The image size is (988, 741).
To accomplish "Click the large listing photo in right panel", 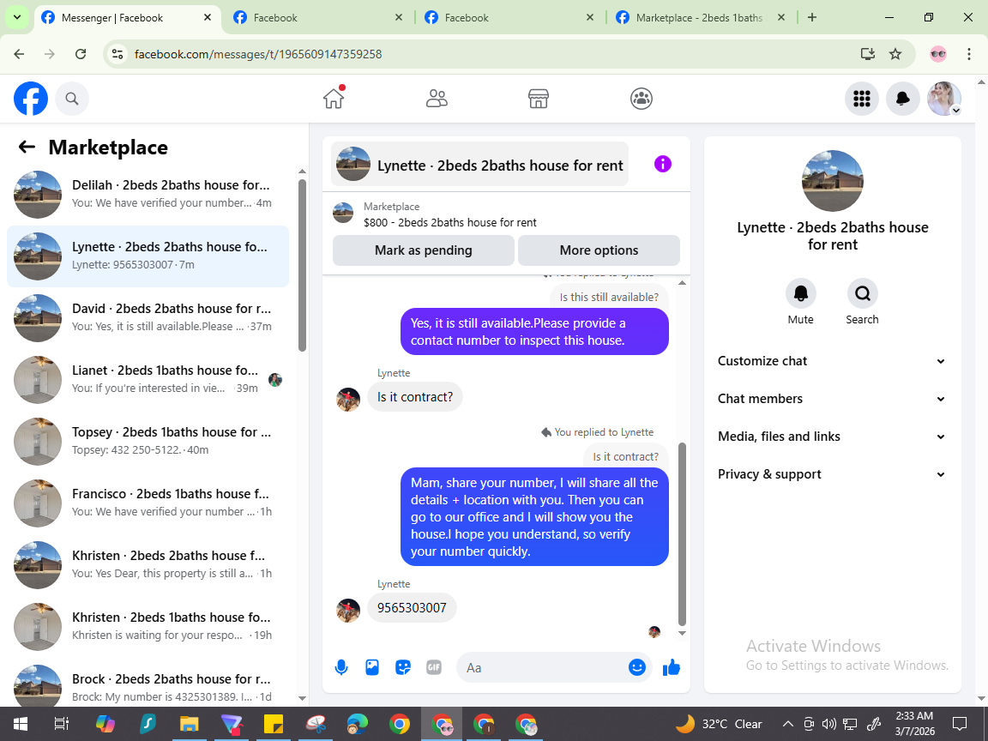I will [833, 181].
